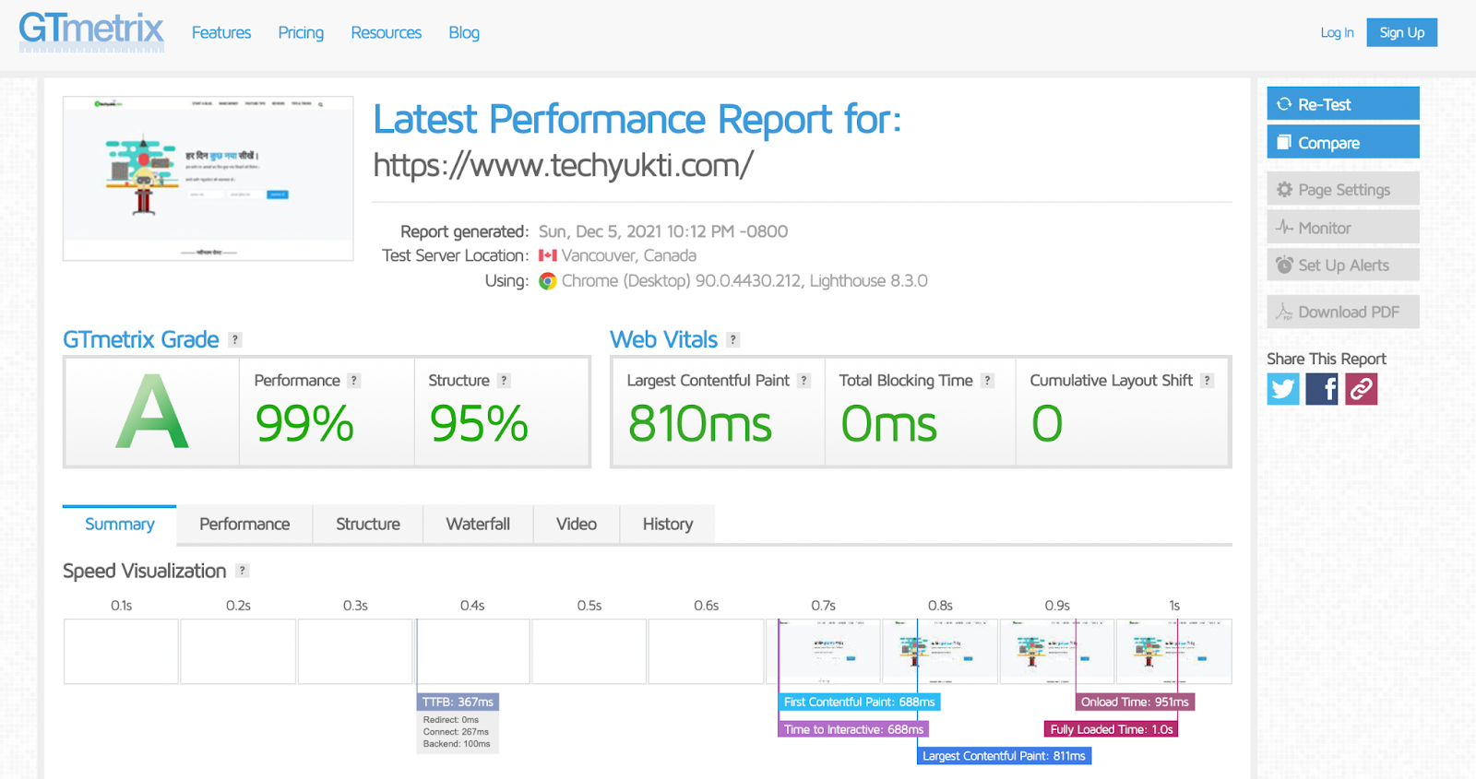This screenshot has height=779, width=1476.
Task: Click help icon for Cumulative Layout Shift
Action: (1207, 381)
